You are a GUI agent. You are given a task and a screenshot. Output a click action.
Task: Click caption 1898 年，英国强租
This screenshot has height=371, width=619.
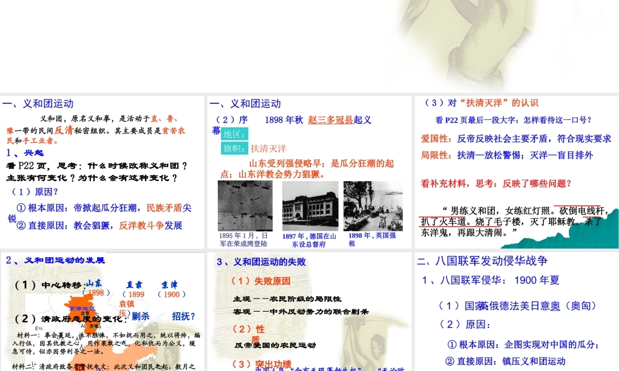tap(372, 239)
